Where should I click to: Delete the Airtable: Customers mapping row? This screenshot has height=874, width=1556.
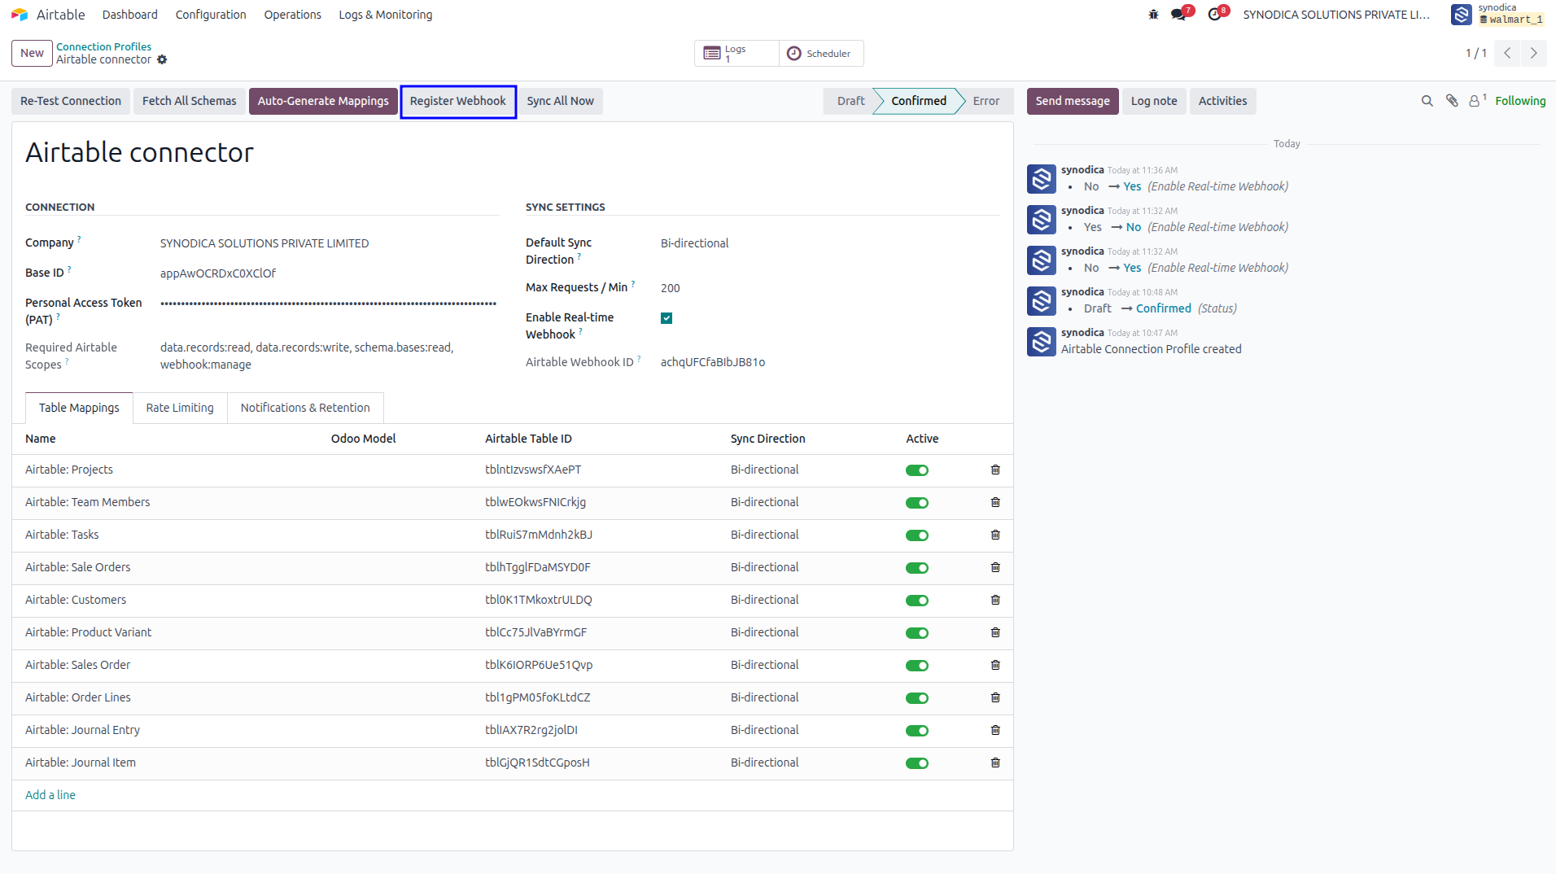click(995, 601)
